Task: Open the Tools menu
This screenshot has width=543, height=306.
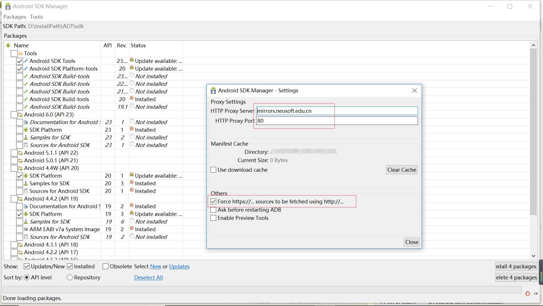Action: (x=36, y=17)
